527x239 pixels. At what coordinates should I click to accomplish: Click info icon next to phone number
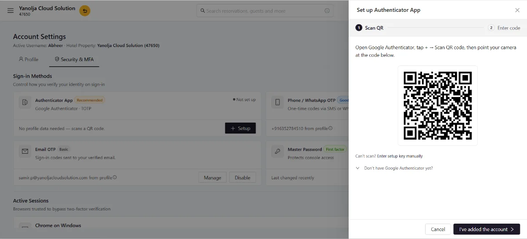click(x=330, y=128)
